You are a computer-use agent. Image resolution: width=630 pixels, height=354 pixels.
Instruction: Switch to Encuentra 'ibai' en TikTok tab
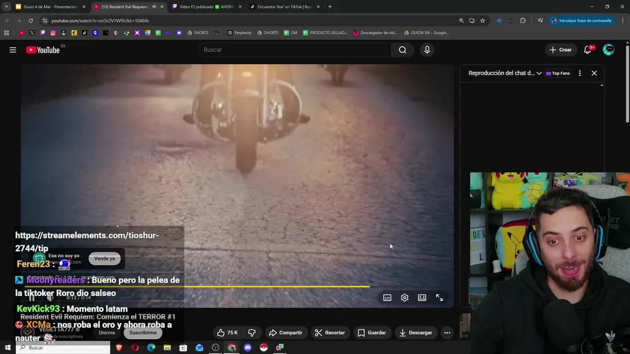284,7
